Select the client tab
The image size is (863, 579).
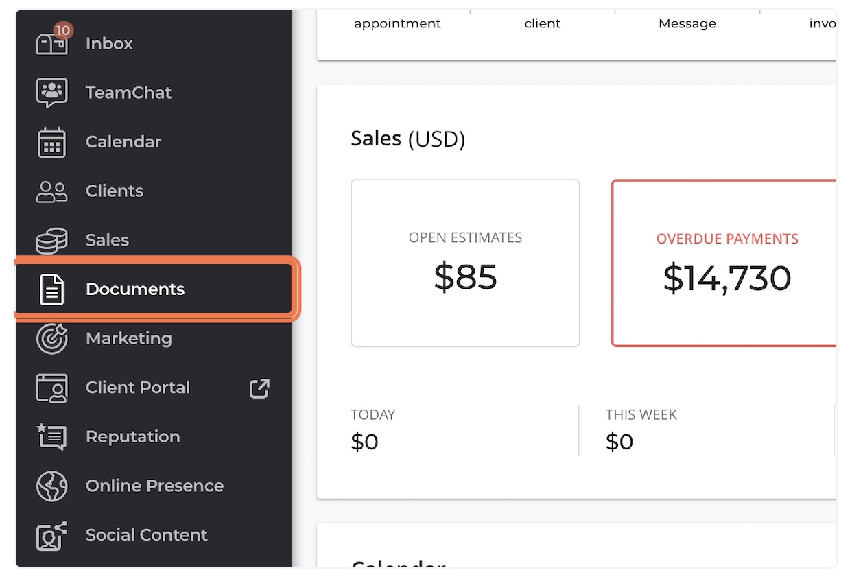542,23
